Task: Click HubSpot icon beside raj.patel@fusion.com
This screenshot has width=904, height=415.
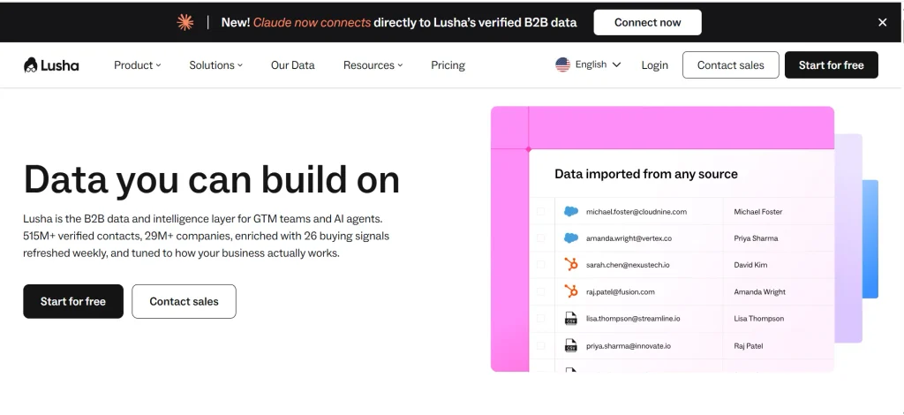Action: [x=571, y=291]
